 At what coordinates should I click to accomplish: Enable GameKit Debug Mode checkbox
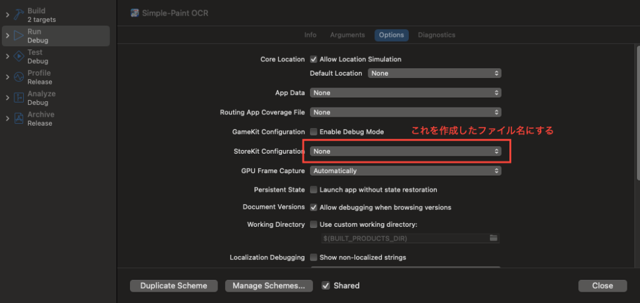point(314,132)
